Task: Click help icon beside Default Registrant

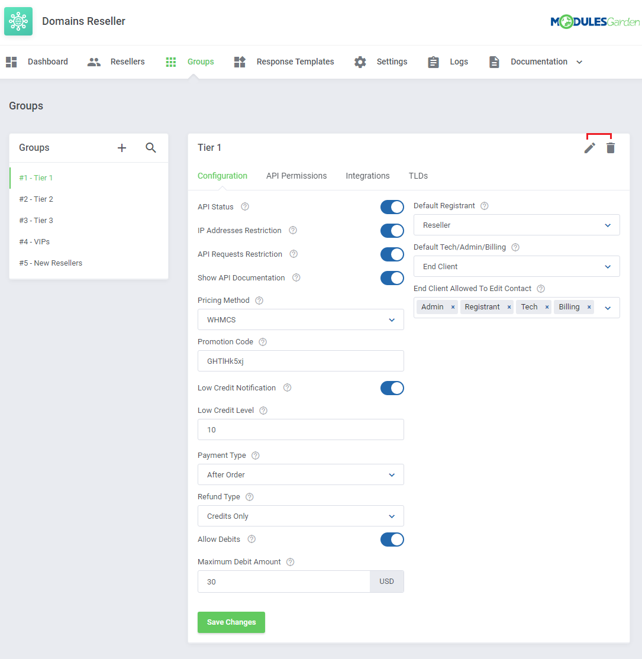Action: click(x=485, y=206)
